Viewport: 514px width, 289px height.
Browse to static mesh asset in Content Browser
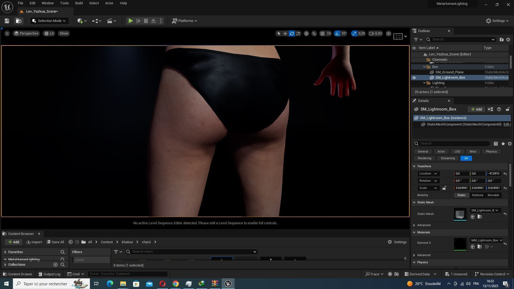click(x=479, y=217)
